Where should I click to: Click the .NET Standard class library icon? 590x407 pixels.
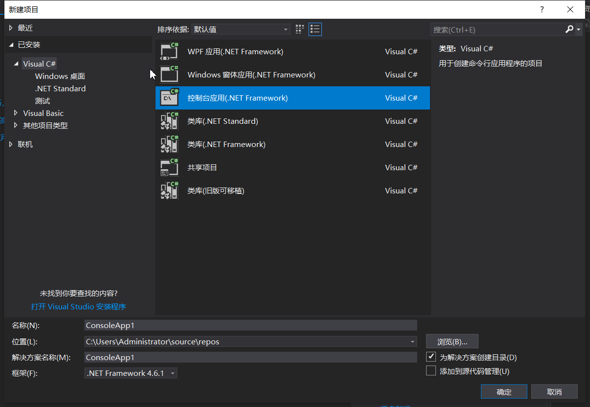click(169, 121)
